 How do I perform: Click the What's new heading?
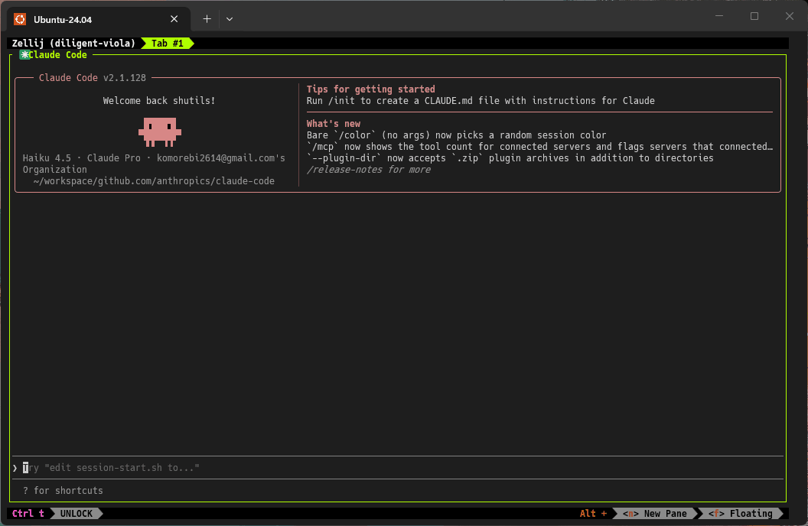coord(334,124)
